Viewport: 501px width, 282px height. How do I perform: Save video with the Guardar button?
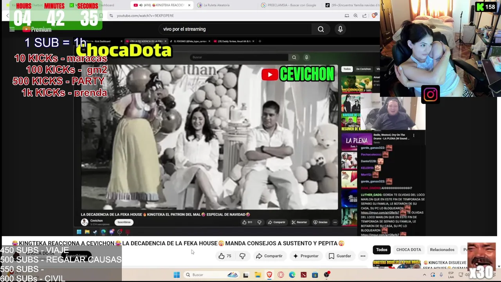pyautogui.click(x=340, y=256)
